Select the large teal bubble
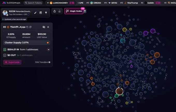The width and height of the screenshot is (176, 112). (x=123, y=41)
